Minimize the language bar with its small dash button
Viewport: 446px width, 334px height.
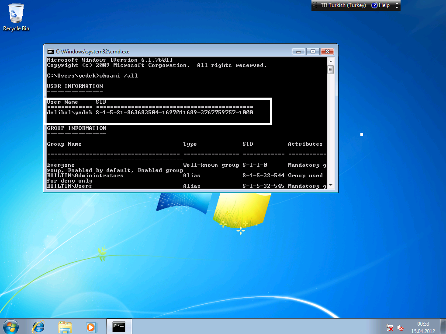coord(397,3)
